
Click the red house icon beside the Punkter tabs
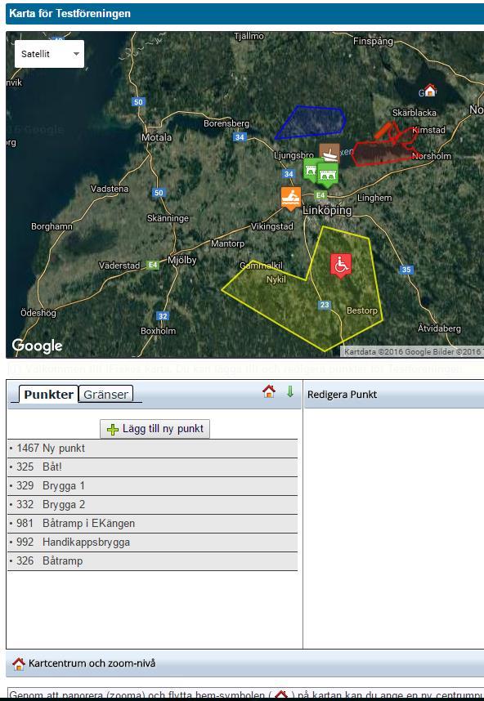point(269,391)
